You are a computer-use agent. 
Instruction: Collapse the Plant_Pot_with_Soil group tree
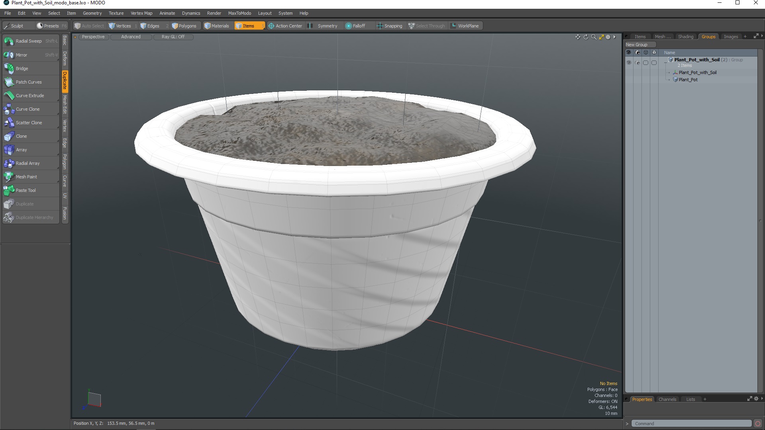665,63
